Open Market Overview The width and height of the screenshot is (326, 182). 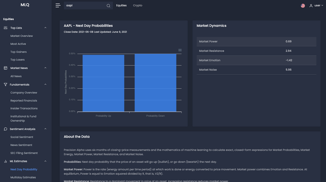22,36
